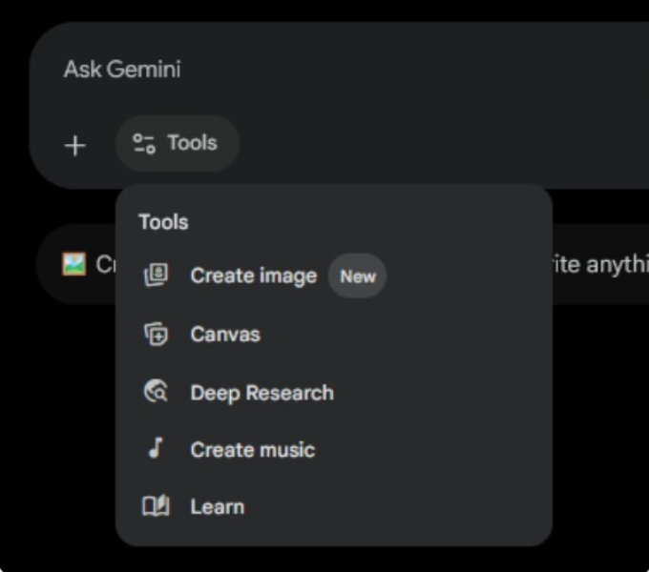Select Deep Research menu entry text
The image size is (649, 572).
(262, 393)
